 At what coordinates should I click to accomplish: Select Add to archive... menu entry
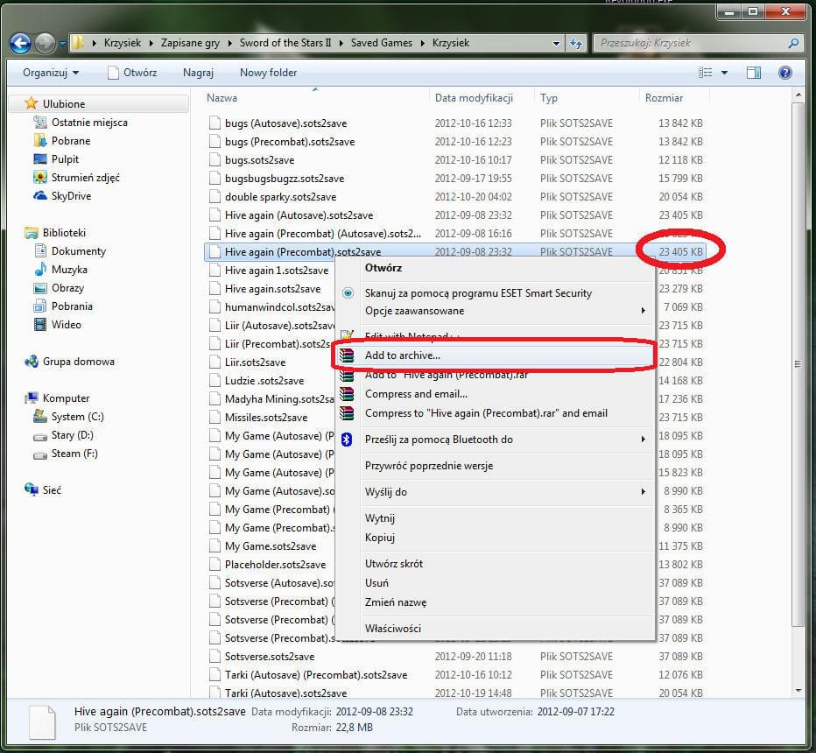pos(495,355)
